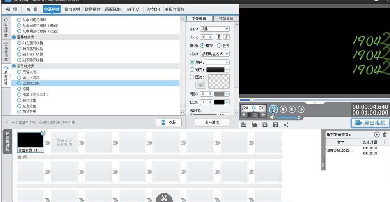Screen dimensions: 390x202
Task: Delete subtitle effect with trash icon
Action: (385, 135)
